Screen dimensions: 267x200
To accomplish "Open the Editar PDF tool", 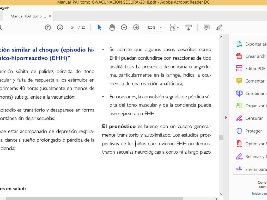I will tap(255, 68).
